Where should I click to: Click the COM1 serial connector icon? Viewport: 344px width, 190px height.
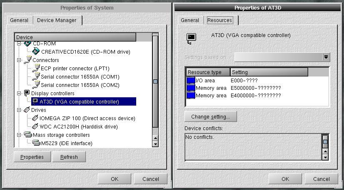(x=36, y=76)
